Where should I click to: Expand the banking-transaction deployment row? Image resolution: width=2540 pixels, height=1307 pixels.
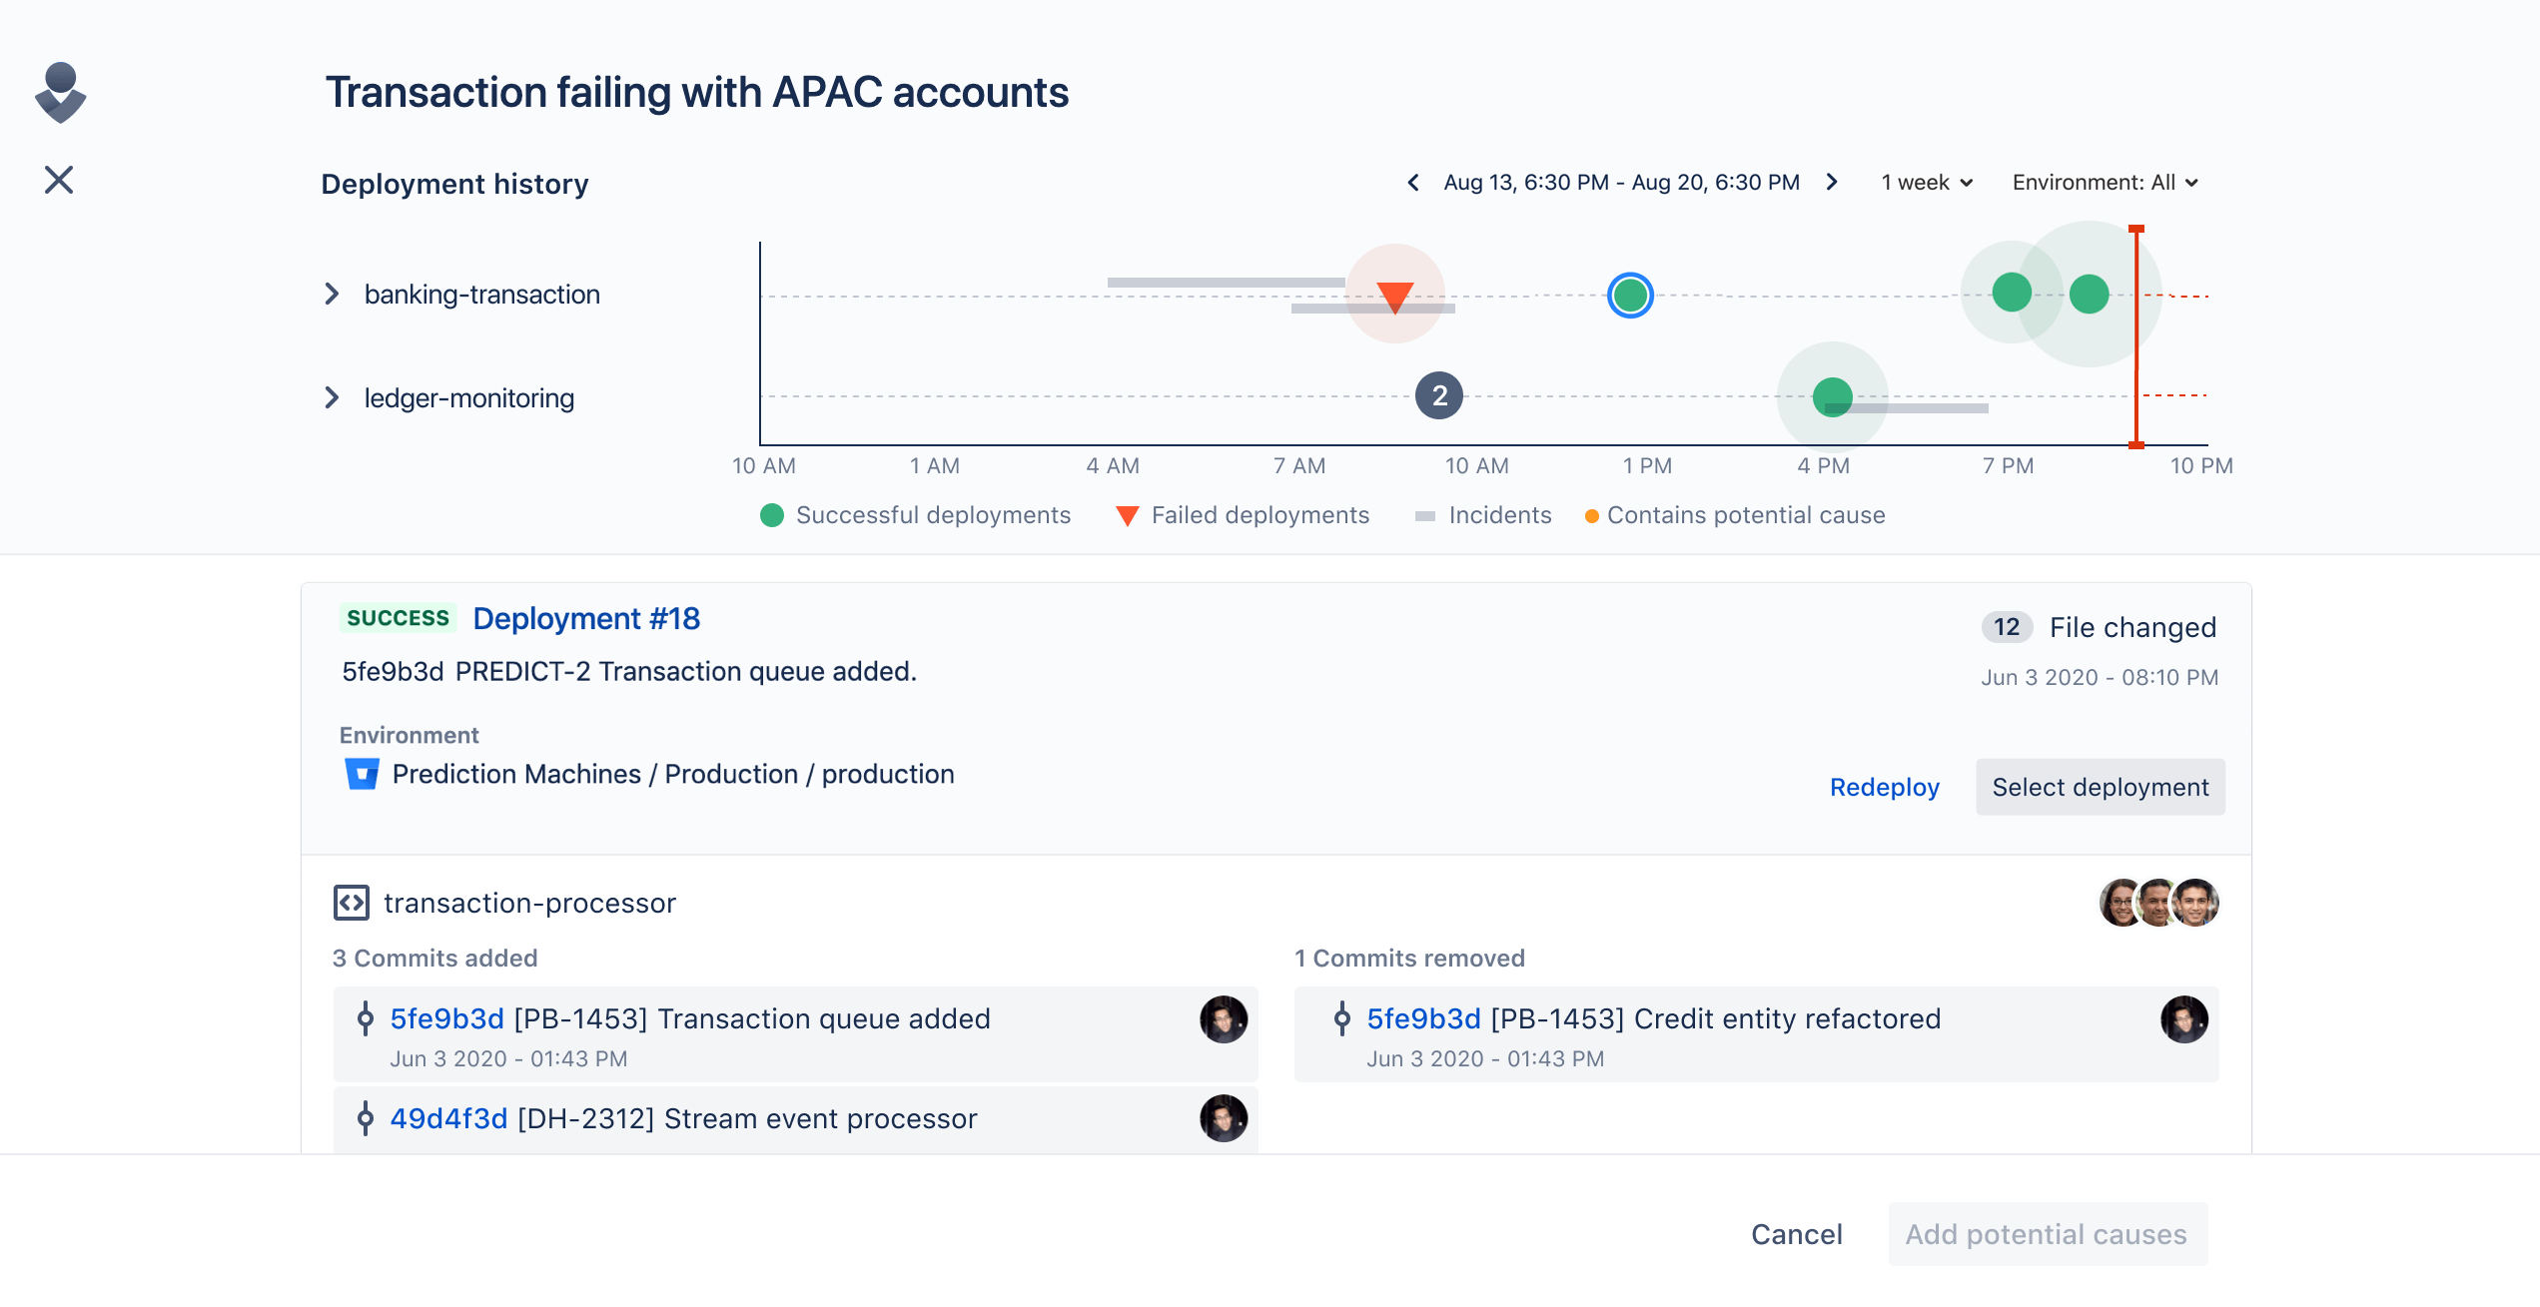point(335,294)
